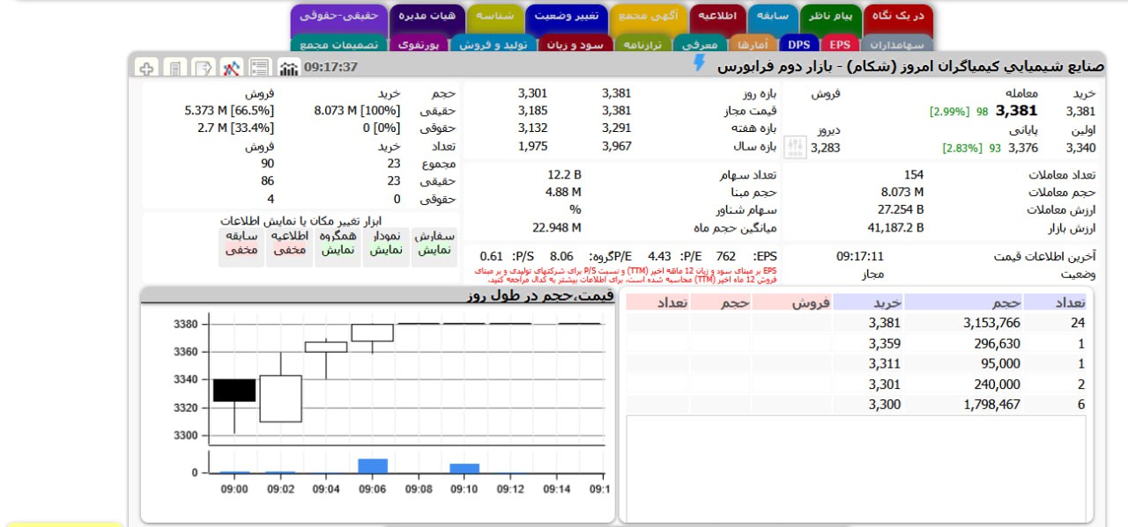Click the bar chart icon beside the clock
The height and width of the screenshot is (527, 1128).
point(288,68)
